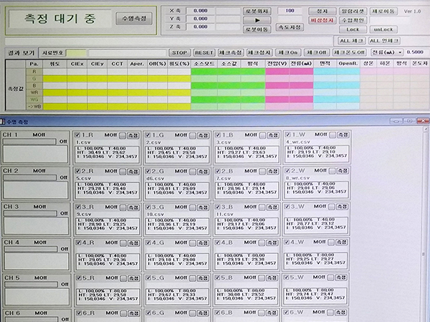Toggle the 3_G checkbox

[x=148, y=207]
